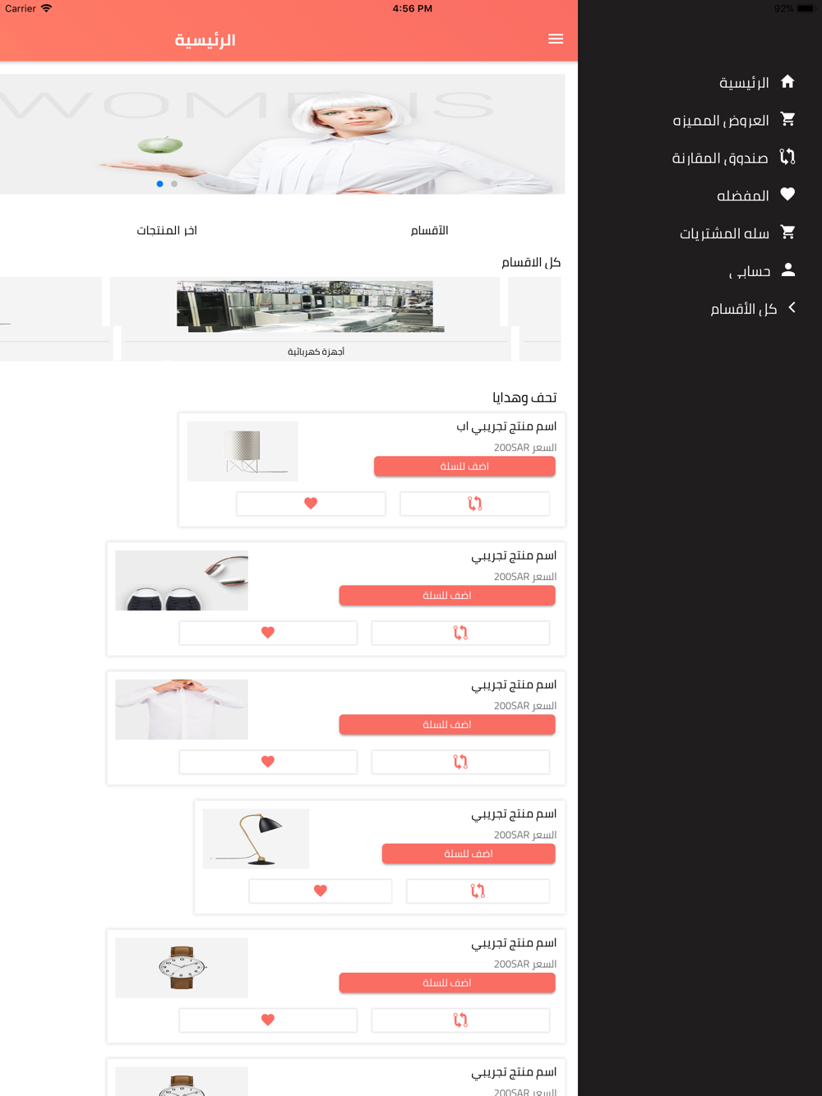Open سله المشتريات cart icon in sidebar
This screenshot has height=1096, width=822.
coord(787,232)
